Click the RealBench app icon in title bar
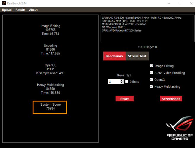Image resolution: width=195 pixels, height=148 pixels. tap(4, 3)
